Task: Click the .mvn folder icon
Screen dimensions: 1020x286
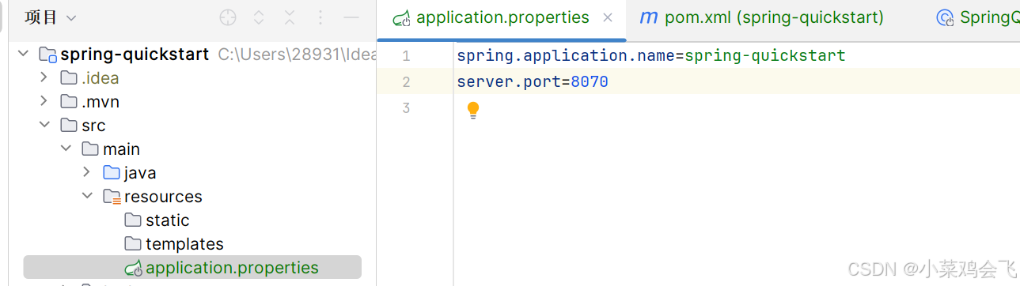Action: click(x=68, y=102)
